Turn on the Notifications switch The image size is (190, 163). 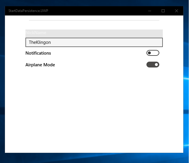coord(153,53)
